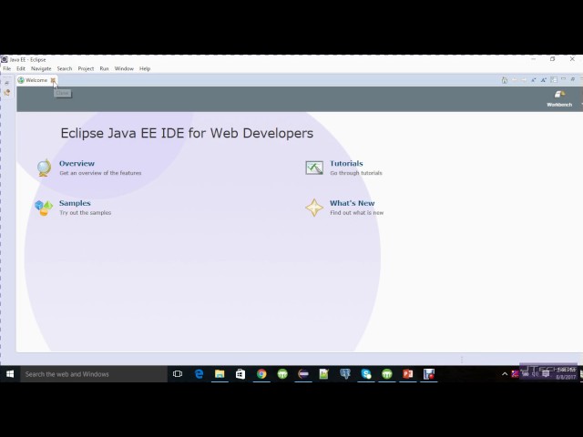Open the Search menu

tap(65, 69)
